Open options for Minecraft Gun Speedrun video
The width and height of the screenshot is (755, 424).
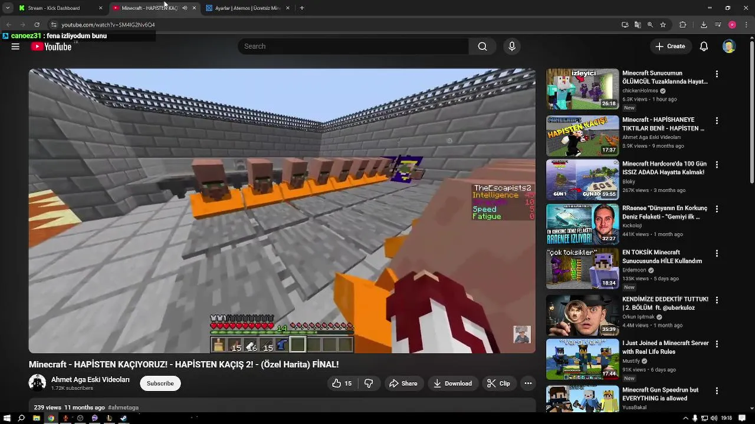717,390
